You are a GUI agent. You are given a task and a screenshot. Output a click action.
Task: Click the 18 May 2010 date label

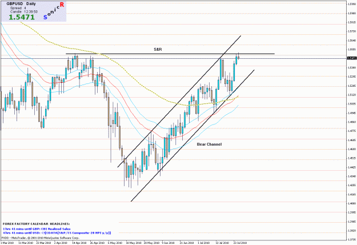pos(134,243)
